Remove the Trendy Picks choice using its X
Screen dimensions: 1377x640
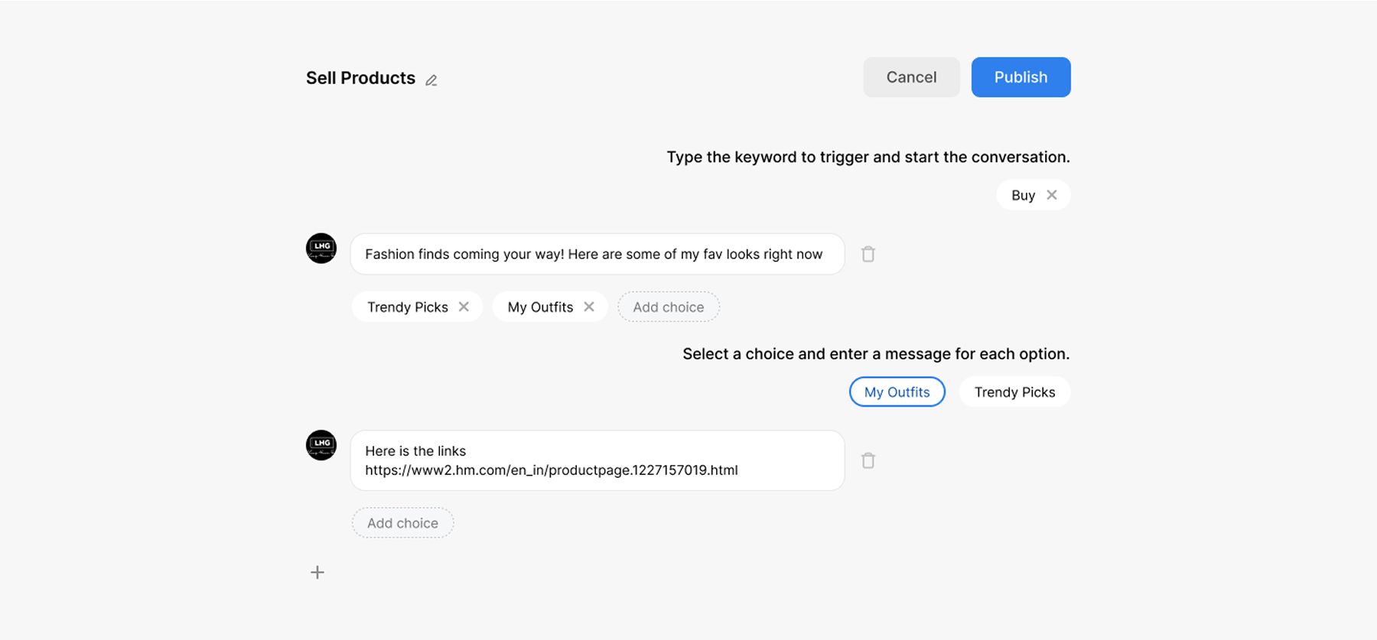tap(464, 307)
